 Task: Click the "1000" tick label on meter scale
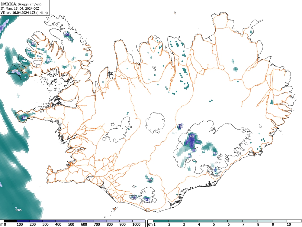137,224
